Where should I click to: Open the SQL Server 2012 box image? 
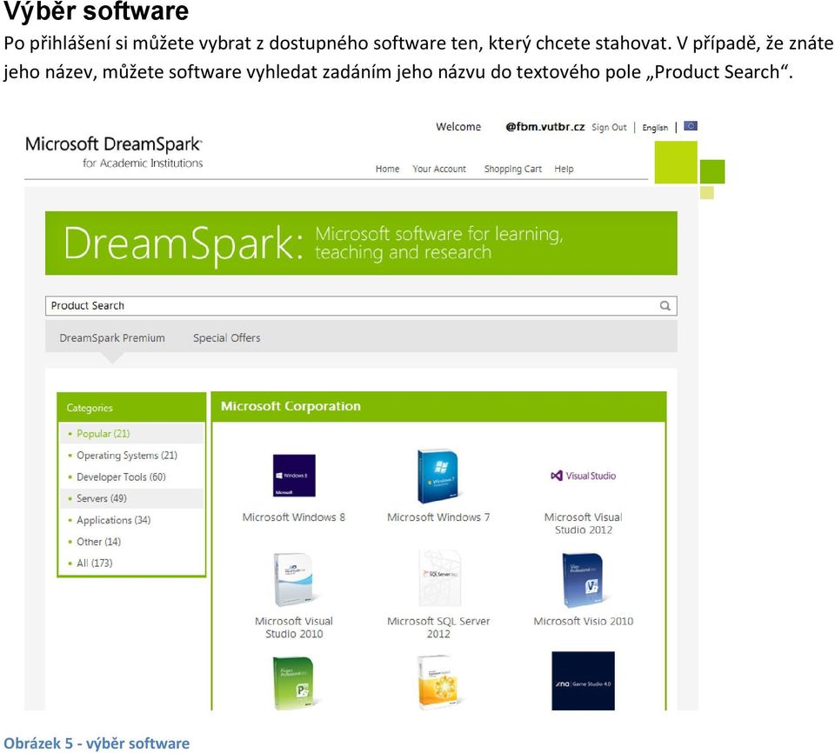[439, 578]
